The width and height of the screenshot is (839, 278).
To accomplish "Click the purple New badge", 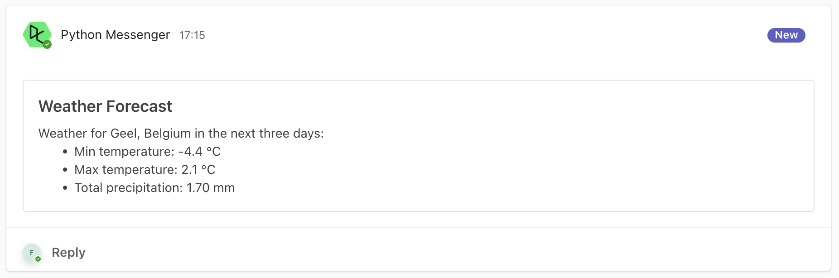I will tap(786, 35).
